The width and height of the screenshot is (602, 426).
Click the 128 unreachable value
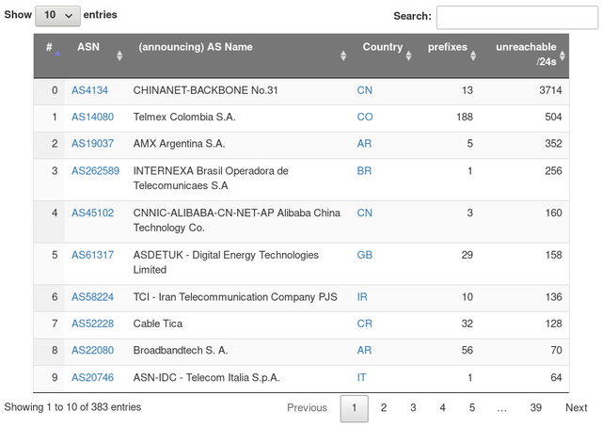553,323
